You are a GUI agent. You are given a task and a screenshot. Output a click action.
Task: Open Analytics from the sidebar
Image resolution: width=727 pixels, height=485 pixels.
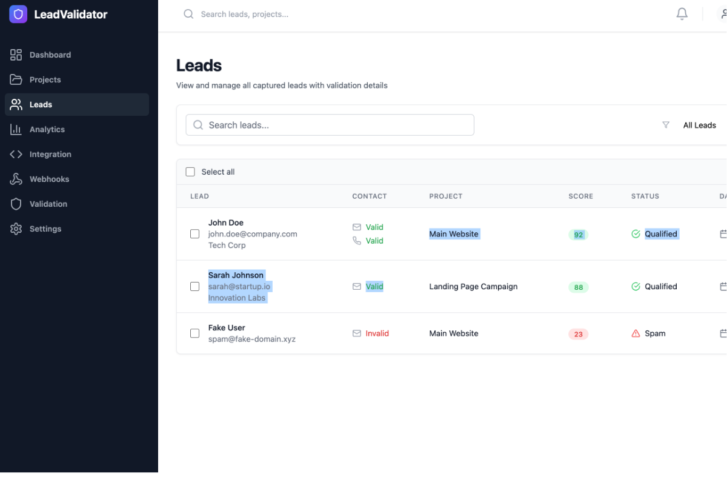pyautogui.click(x=47, y=129)
